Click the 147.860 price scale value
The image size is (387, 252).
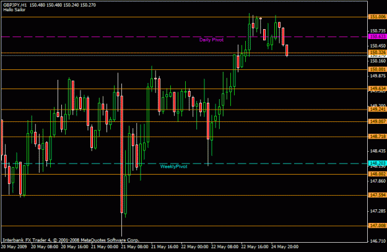(x=378, y=181)
